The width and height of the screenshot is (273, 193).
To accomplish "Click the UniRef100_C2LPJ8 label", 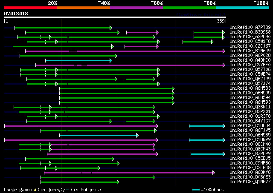I will tap(250, 168).
